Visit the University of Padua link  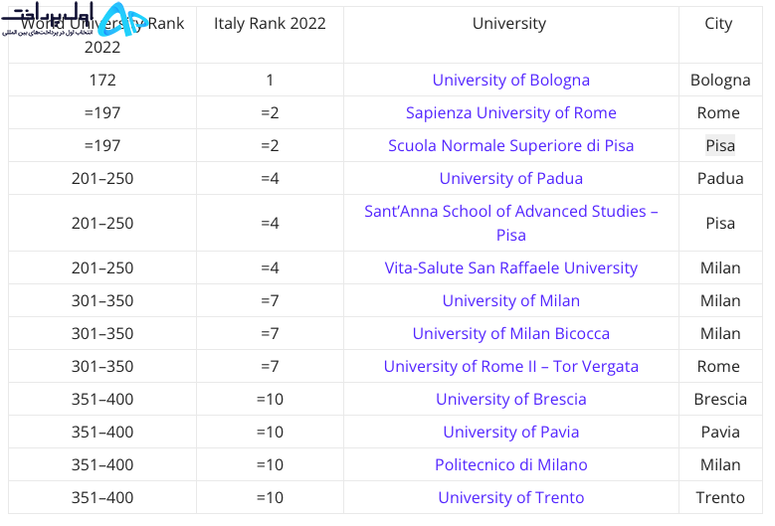(x=510, y=178)
